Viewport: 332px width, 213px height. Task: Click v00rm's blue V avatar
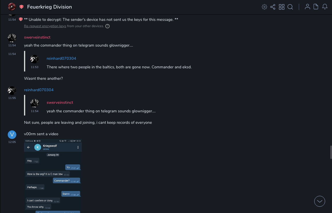[12, 135]
